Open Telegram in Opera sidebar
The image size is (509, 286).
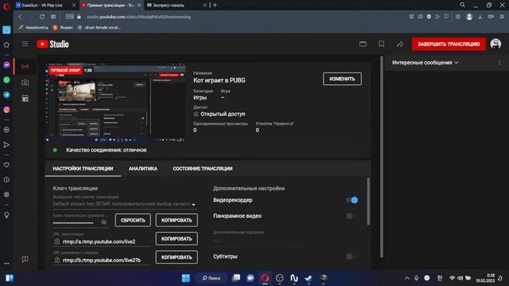[6, 95]
